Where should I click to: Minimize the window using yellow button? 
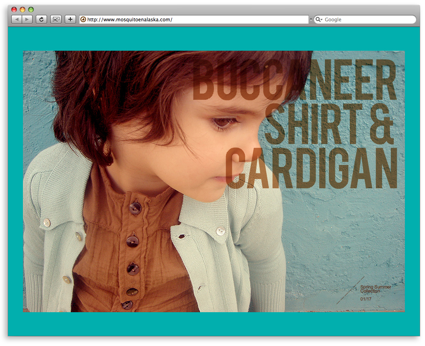click(x=23, y=10)
